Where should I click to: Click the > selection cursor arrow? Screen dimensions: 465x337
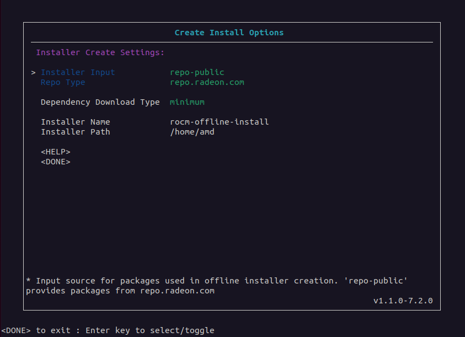tap(34, 73)
